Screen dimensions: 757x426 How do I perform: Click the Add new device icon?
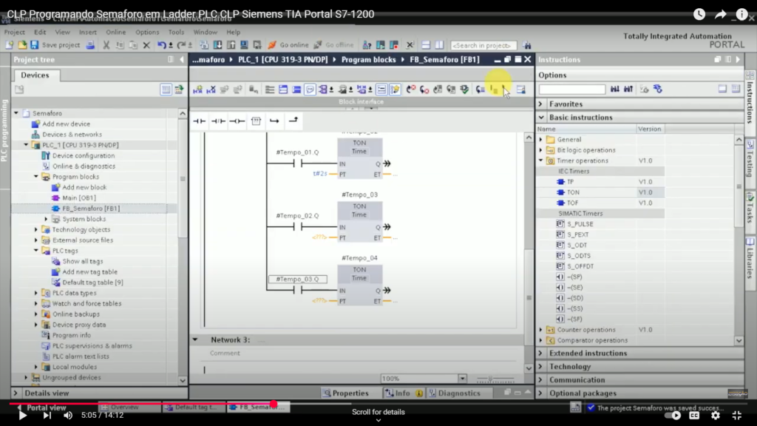[35, 124]
